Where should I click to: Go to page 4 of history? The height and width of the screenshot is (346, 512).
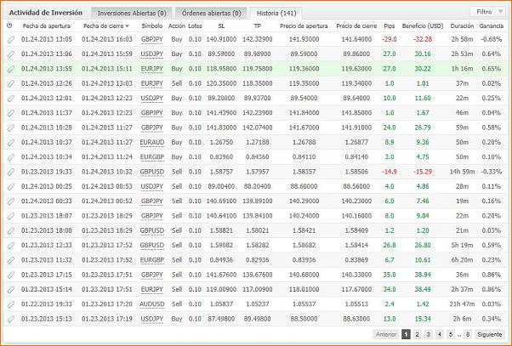pos(440,334)
